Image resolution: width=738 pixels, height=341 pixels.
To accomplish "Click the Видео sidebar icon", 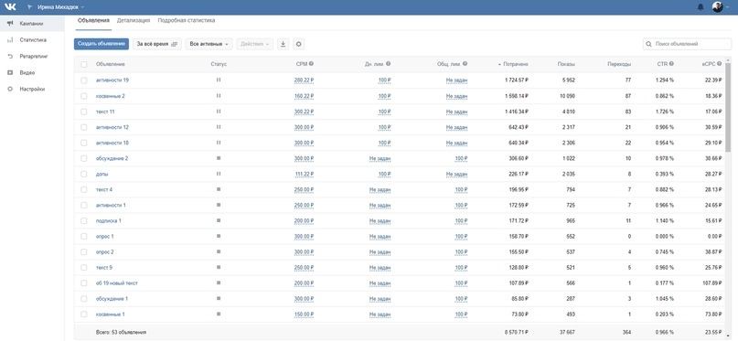I will point(10,72).
